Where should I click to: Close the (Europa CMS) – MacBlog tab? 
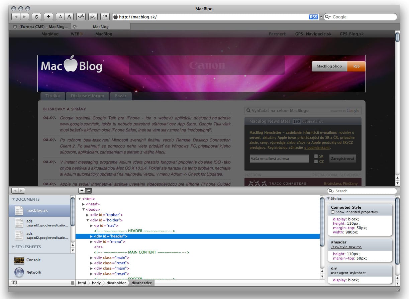[x=15, y=26]
